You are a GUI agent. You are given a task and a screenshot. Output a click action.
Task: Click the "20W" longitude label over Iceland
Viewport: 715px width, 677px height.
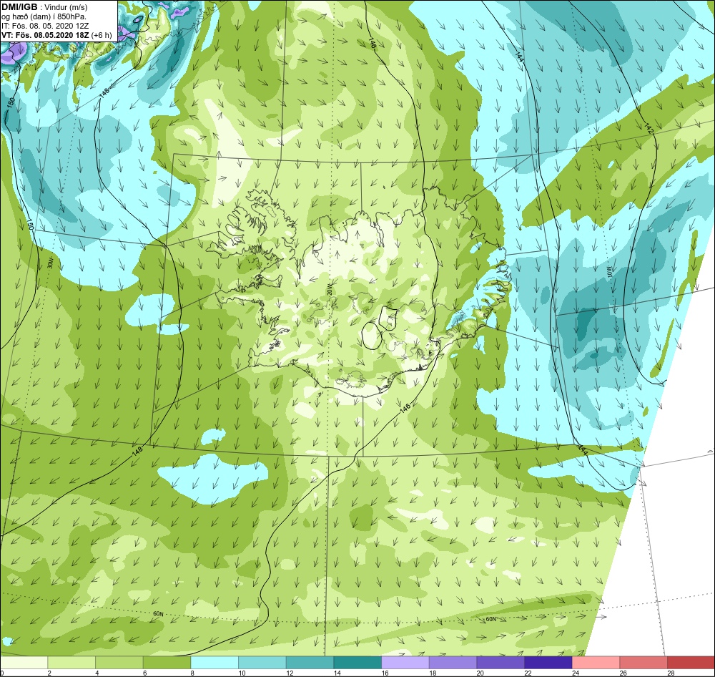pyautogui.click(x=329, y=289)
